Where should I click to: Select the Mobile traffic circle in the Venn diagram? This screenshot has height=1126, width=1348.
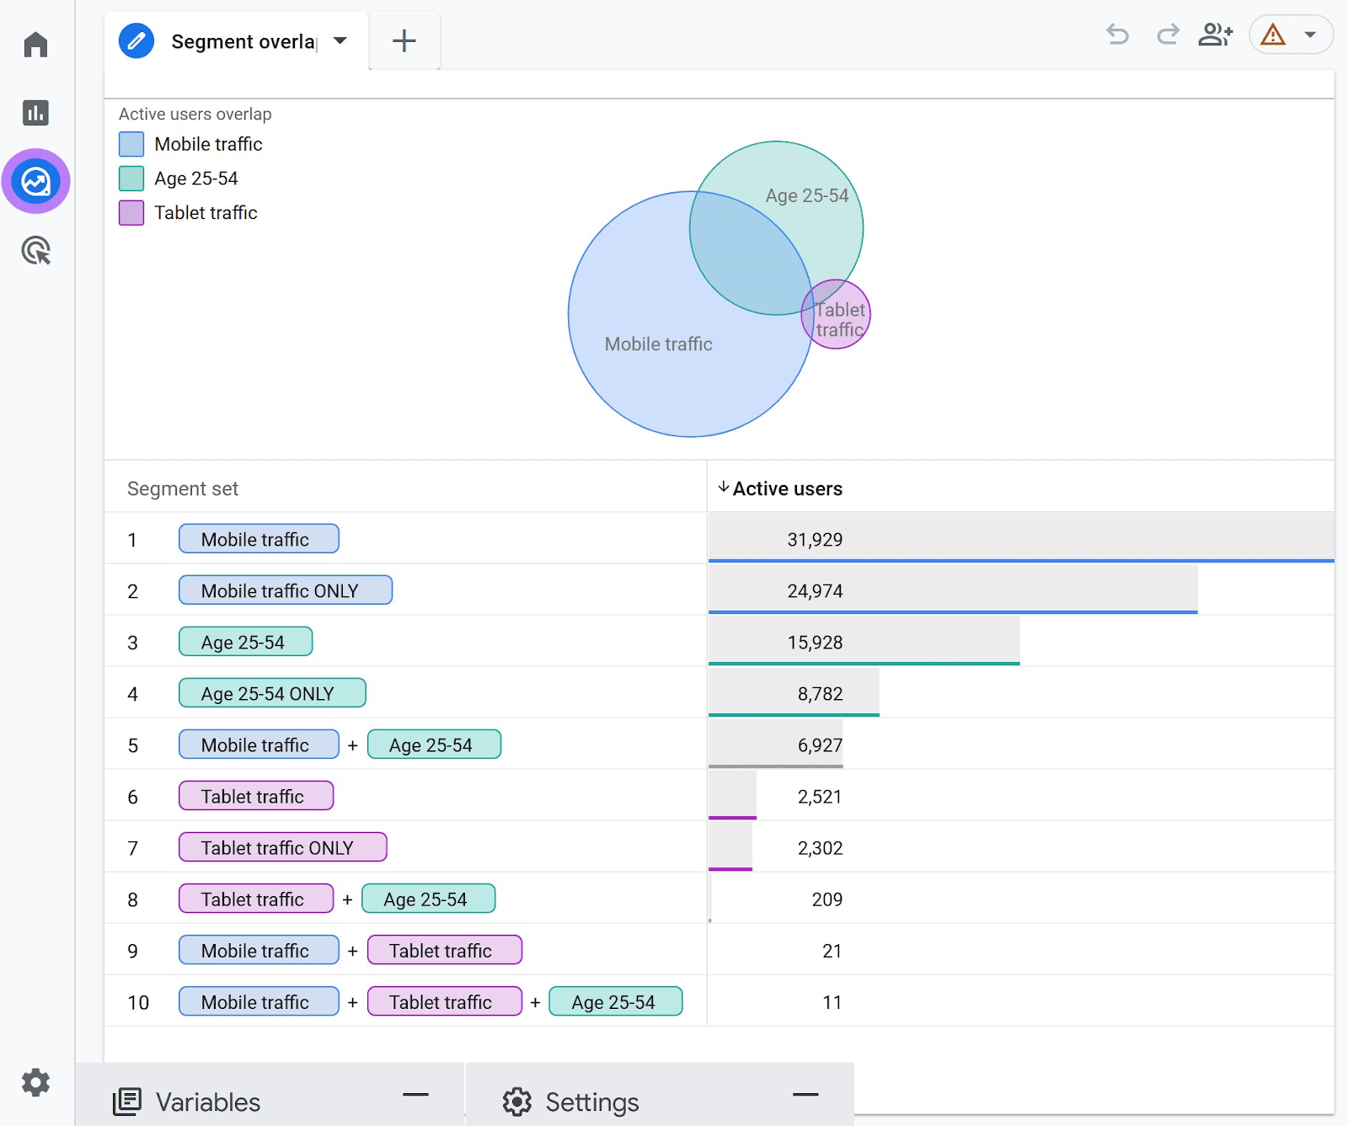pos(659,344)
